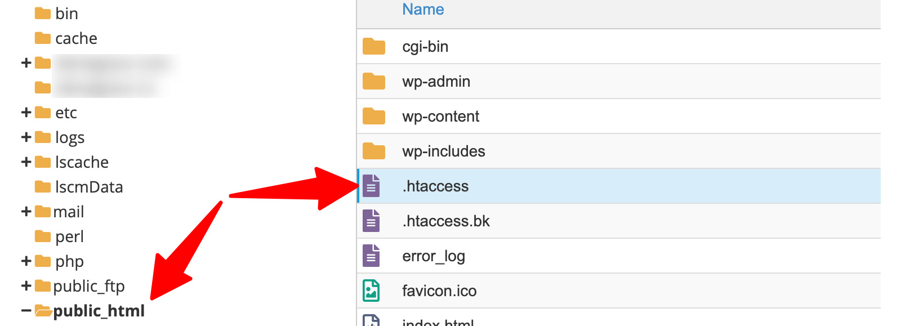Open the public_ftp folder in tree
Screen dimensions: 901x326
pos(88,286)
